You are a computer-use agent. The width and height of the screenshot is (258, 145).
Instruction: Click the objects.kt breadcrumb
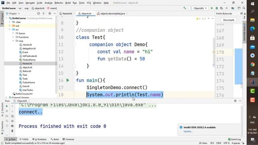[38, 8]
